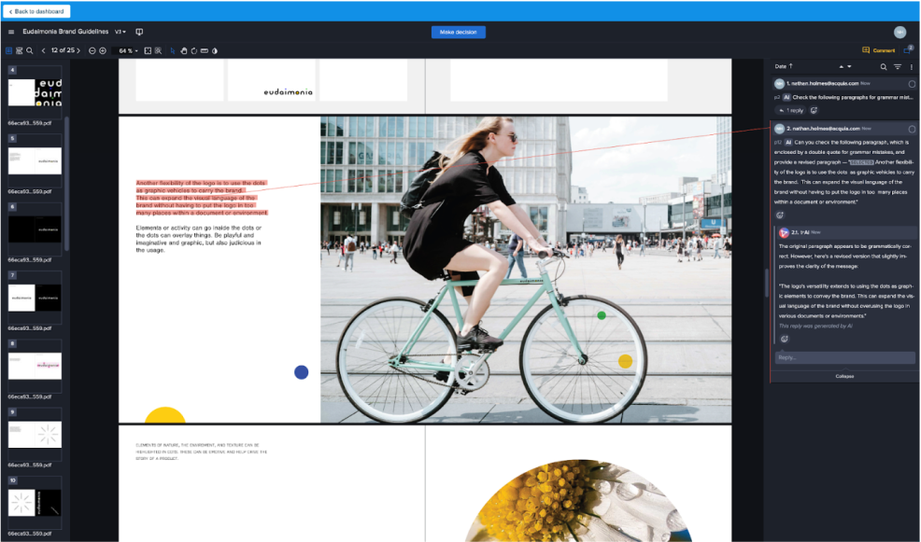
Task: Expand the 1 reply thread
Action: pyautogui.click(x=791, y=110)
